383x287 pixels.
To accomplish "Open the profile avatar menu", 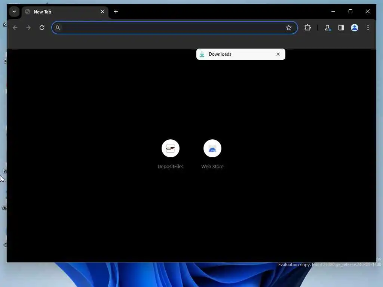I will pyautogui.click(x=355, y=28).
